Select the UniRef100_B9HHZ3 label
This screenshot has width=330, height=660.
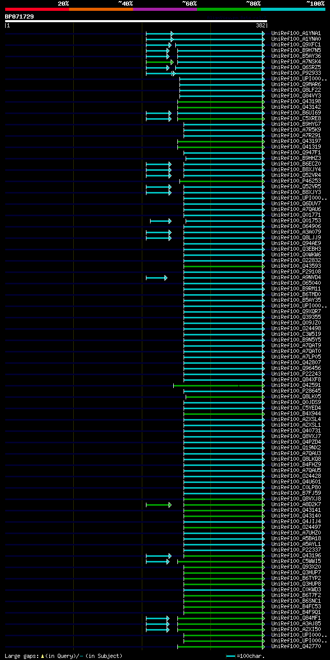pyautogui.click(x=296, y=158)
